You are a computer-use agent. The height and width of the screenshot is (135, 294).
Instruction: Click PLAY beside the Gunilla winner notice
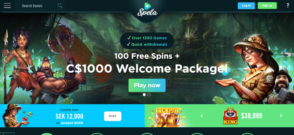click(113, 116)
